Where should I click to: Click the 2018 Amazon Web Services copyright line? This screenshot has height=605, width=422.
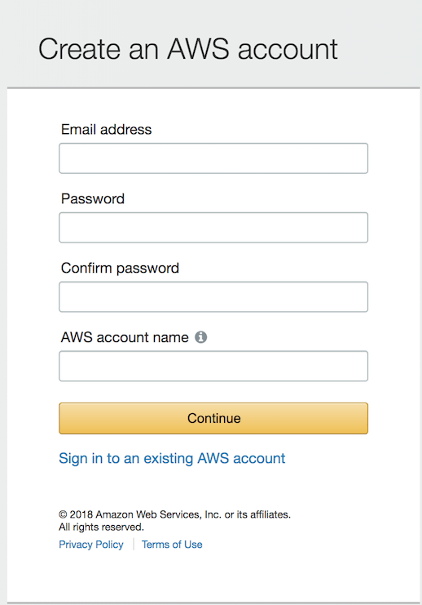[x=175, y=514]
